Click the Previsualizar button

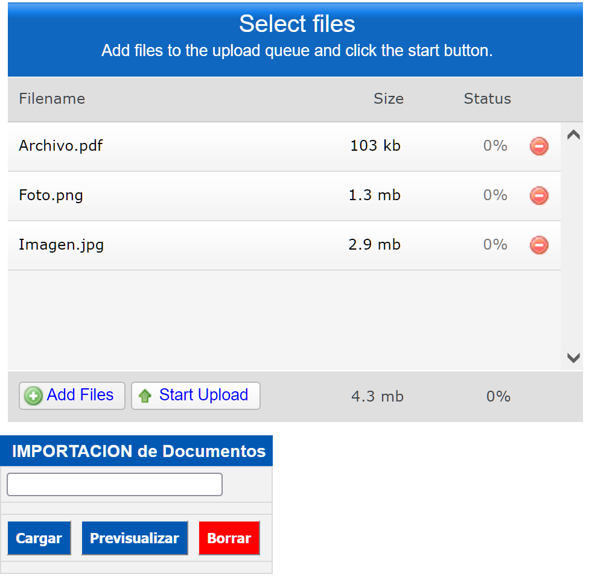135,538
